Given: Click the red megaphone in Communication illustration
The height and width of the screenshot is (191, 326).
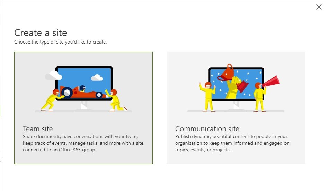Looking at the screenshot, I should coord(272,82).
